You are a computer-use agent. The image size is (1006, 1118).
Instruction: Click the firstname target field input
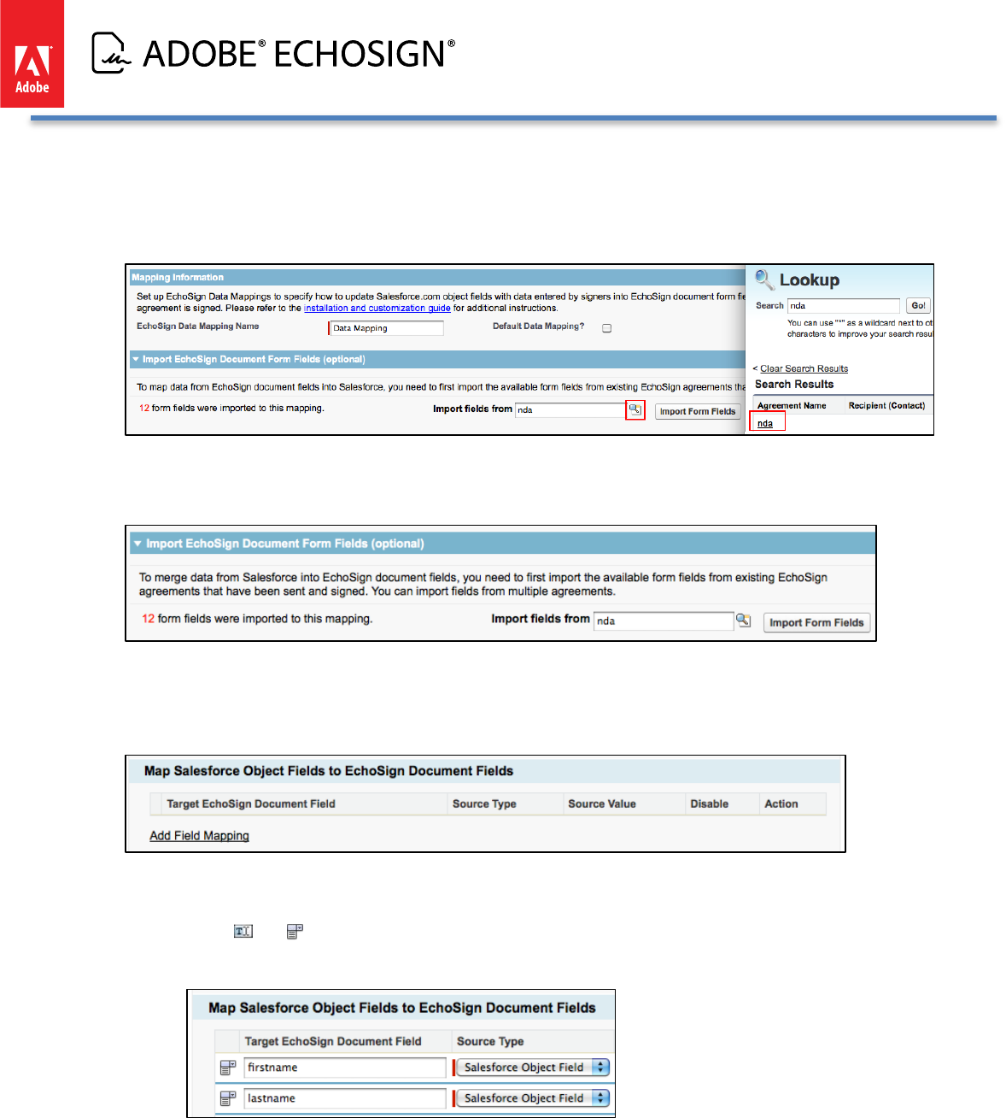coord(345,1068)
